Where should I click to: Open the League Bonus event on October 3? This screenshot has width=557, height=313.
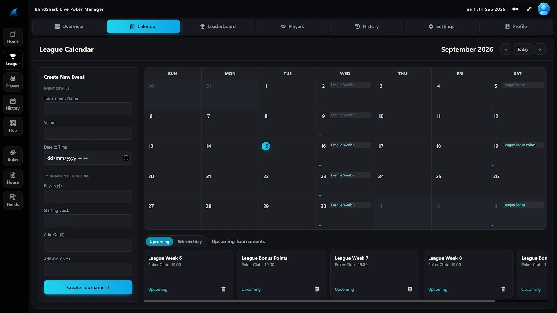[x=523, y=205]
